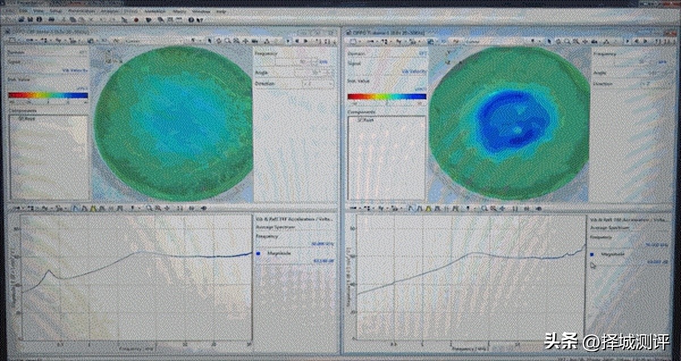The width and height of the screenshot is (681, 361).
Task: Open Signal dropdown showing Vib Velocity in left panel
Action: pyautogui.click(x=74, y=71)
